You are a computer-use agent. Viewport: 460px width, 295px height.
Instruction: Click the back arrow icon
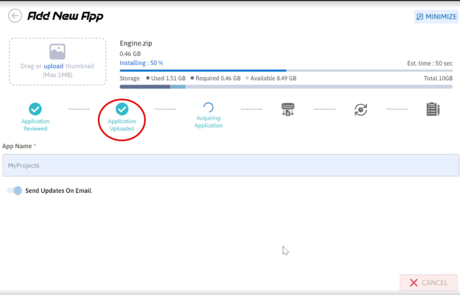click(x=15, y=16)
